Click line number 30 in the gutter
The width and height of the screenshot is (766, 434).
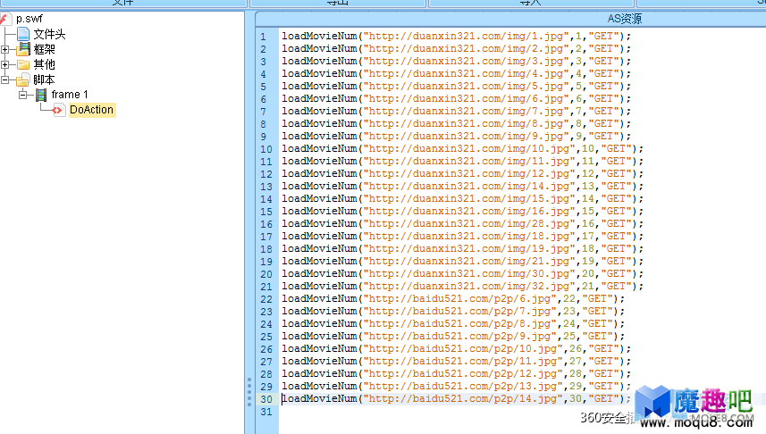tap(266, 399)
